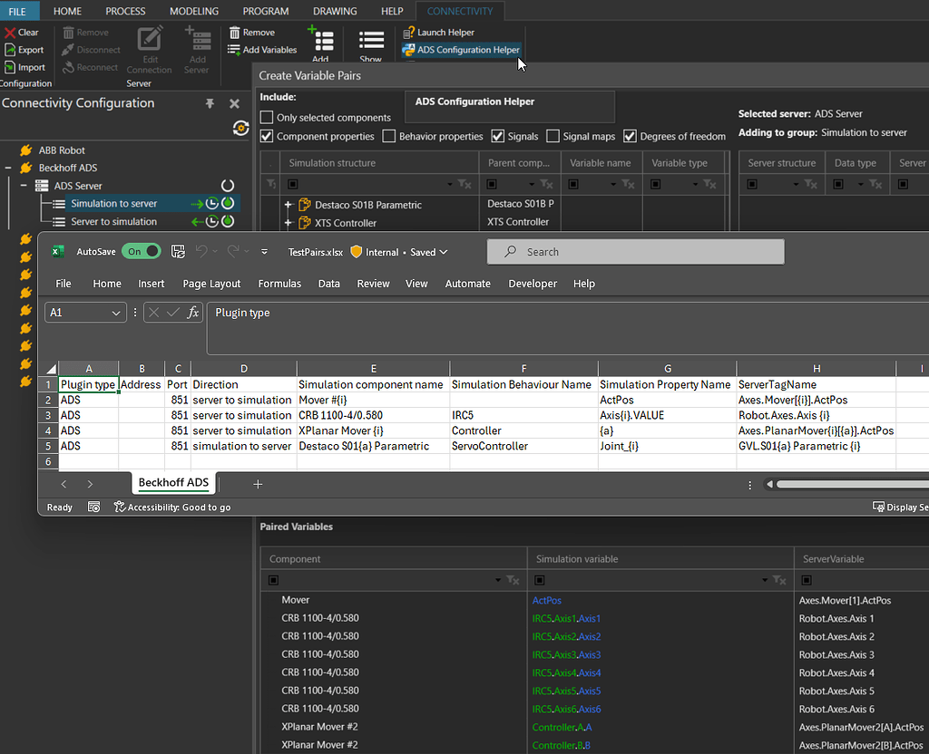Click the Add Variables icon

coord(234,50)
